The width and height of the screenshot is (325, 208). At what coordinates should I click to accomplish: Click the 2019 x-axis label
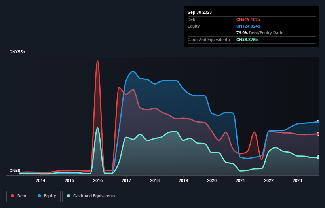click(183, 180)
